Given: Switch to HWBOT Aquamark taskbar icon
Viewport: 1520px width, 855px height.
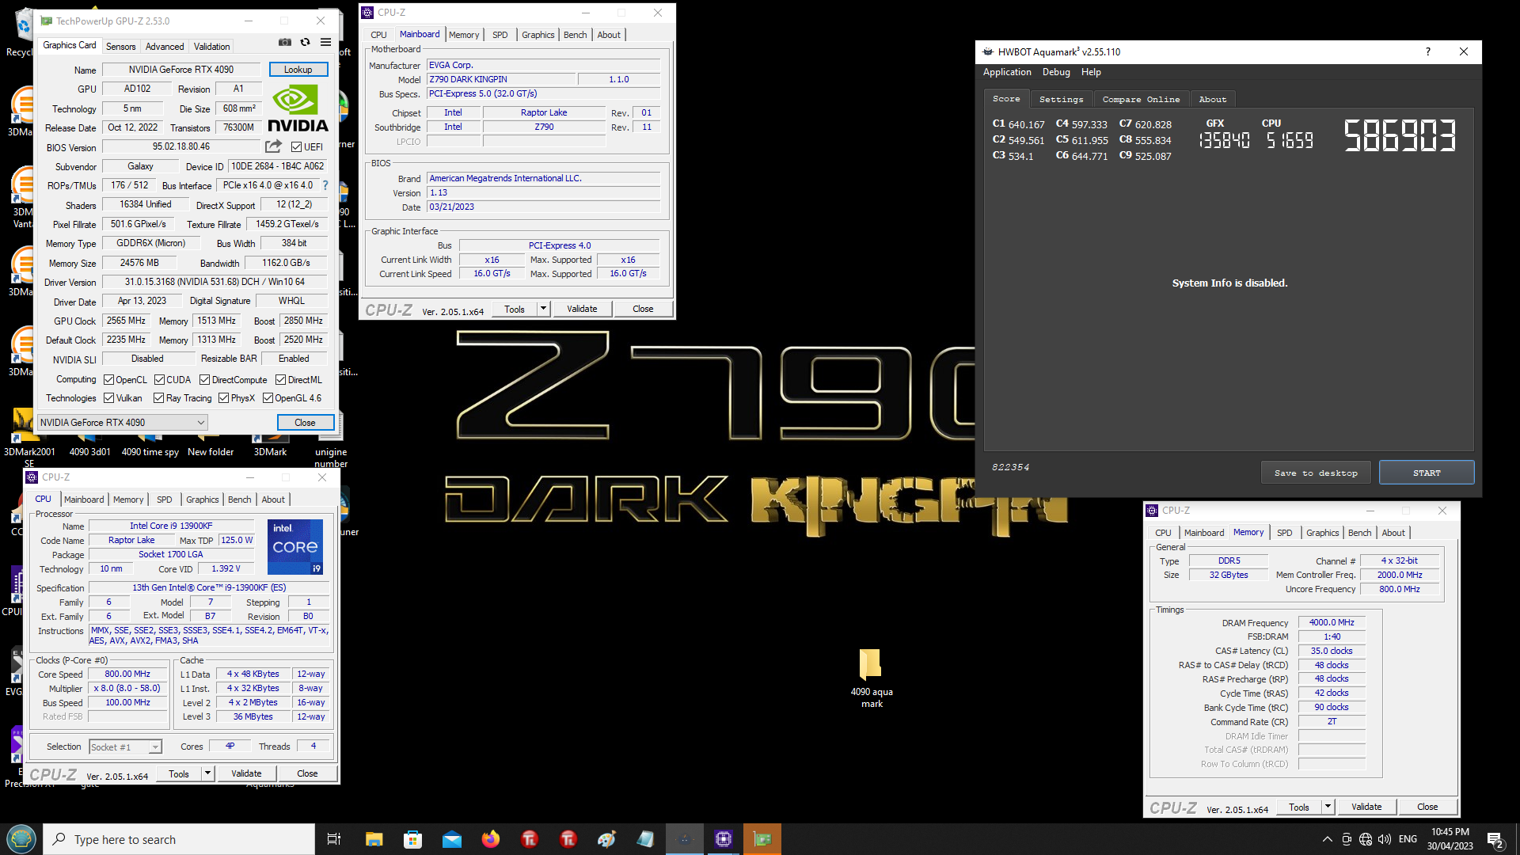Looking at the screenshot, I should click(x=685, y=839).
